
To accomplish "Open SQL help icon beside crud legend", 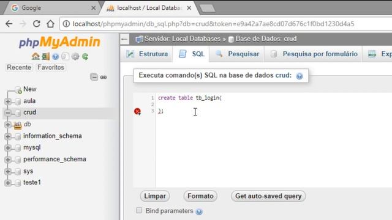I will pos(300,76).
